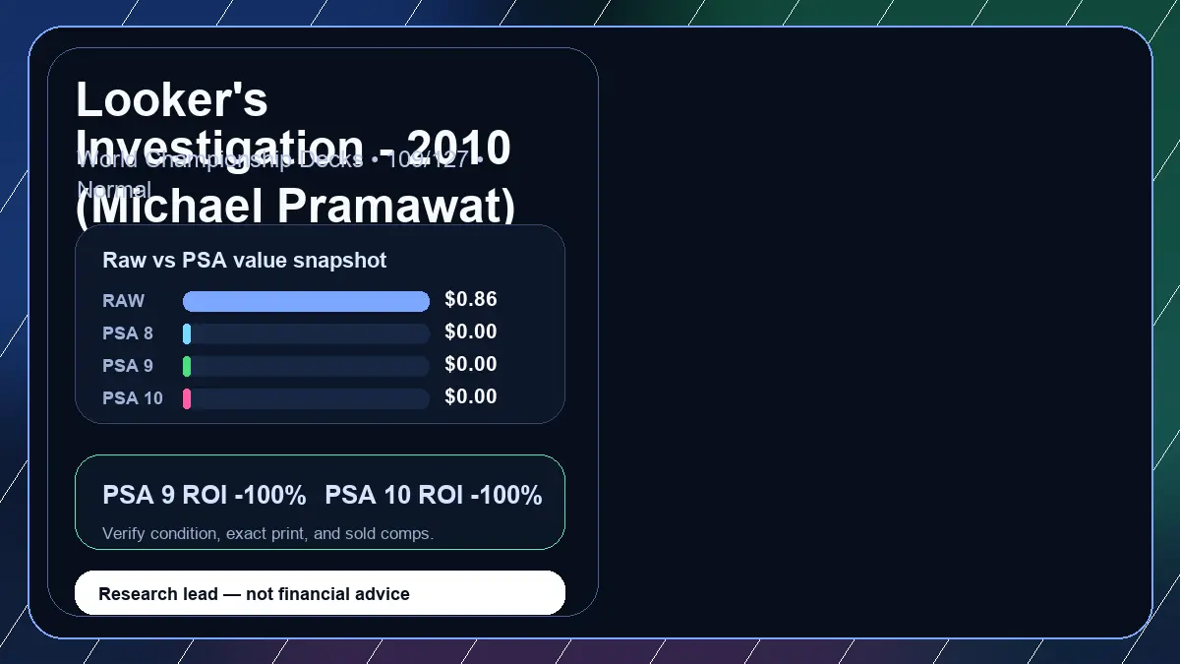This screenshot has height=664, width=1180.
Task: Click the Raw vs PSA value snapshot heading
Action: pyautogui.click(x=245, y=261)
